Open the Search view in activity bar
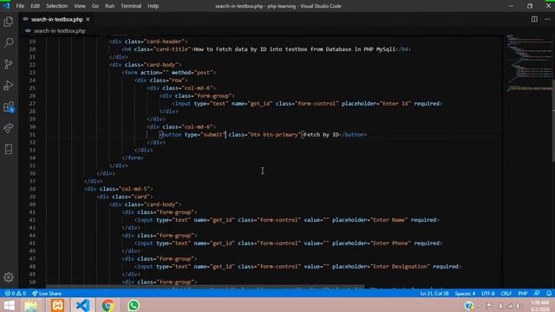The image size is (555, 312). (9, 42)
